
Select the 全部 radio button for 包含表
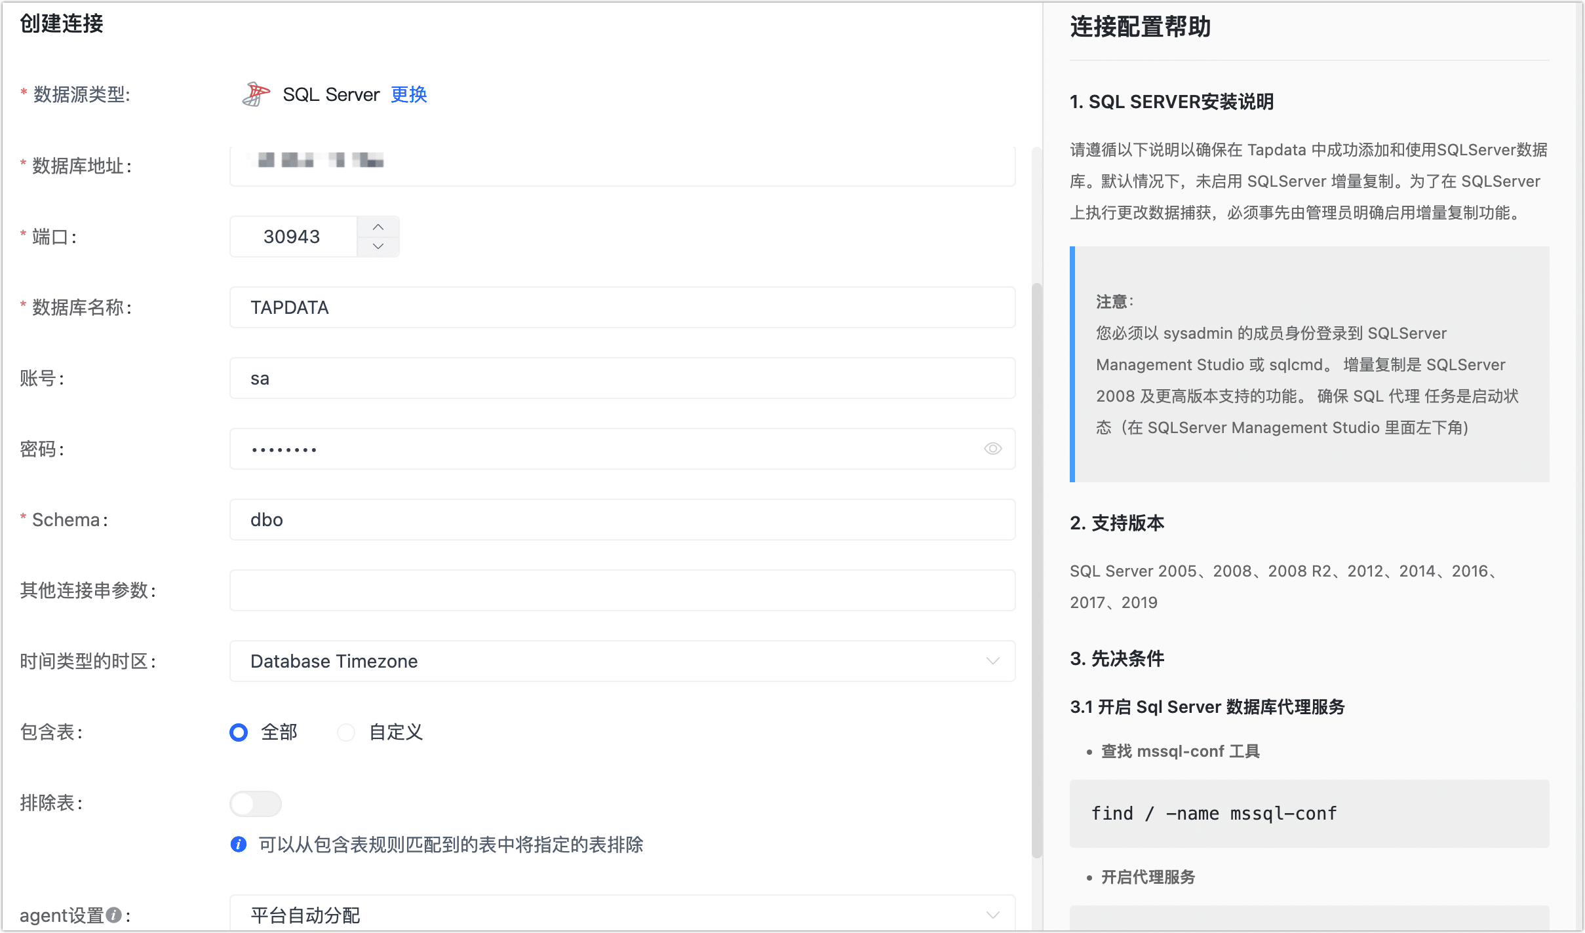tap(238, 733)
